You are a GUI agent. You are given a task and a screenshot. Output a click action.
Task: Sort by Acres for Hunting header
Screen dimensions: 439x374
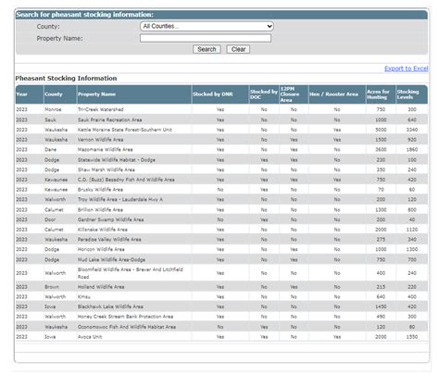[378, 94]
